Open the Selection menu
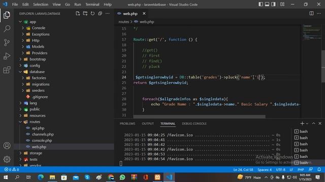This screenshot has width=325, height=182. (x=41, y=5)
